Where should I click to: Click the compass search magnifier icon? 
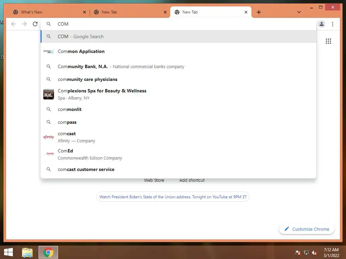click(49, 122)
